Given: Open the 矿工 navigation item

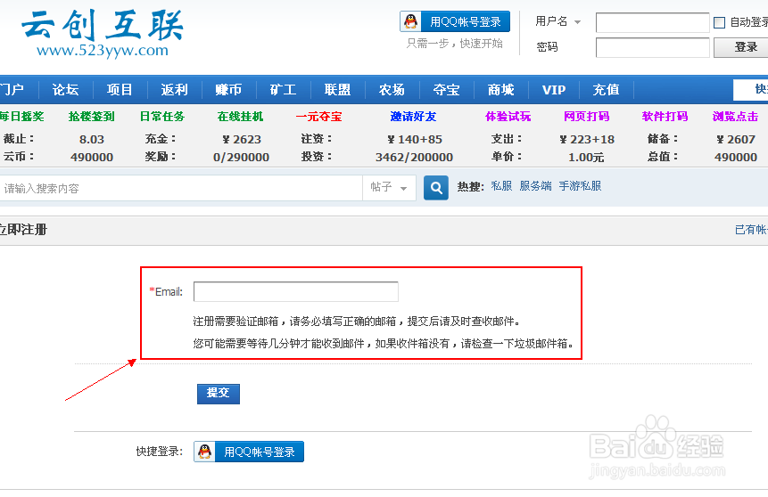Looking at the screenshot, I should 283,90.
